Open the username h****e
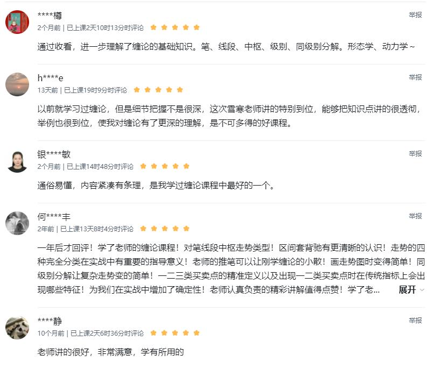The height and width of the screenshot is (369, 433). 50,78
